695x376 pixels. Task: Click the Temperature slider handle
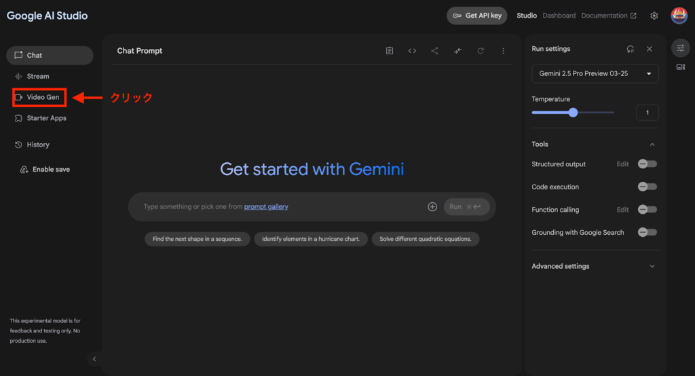coord(573,113)
